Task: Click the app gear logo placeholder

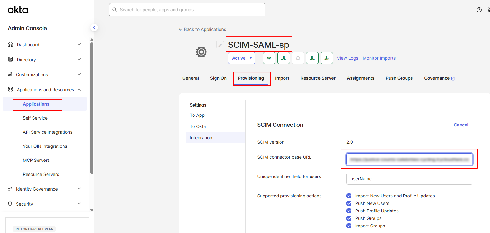Action: [201, 52]
